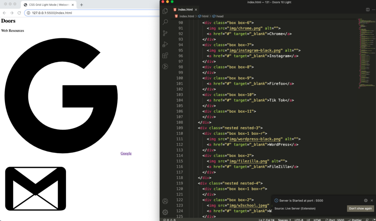Image resolution: width=376 pixels, height=221 pixels.
Task: Click the Prettier status bar item
Action: tap(355, 220)
